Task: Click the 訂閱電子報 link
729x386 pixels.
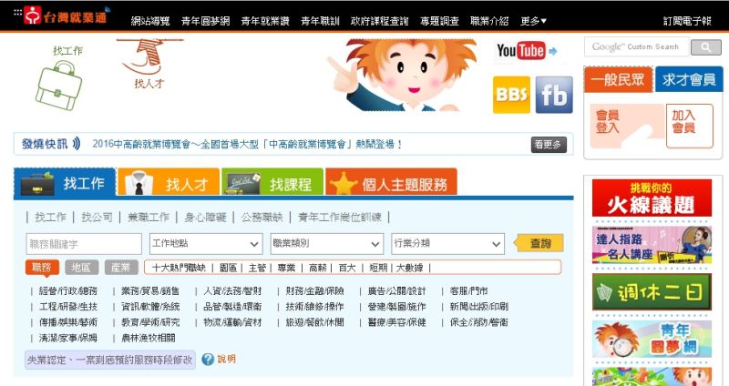Action: pyautogui.click(x=687, y=21)
